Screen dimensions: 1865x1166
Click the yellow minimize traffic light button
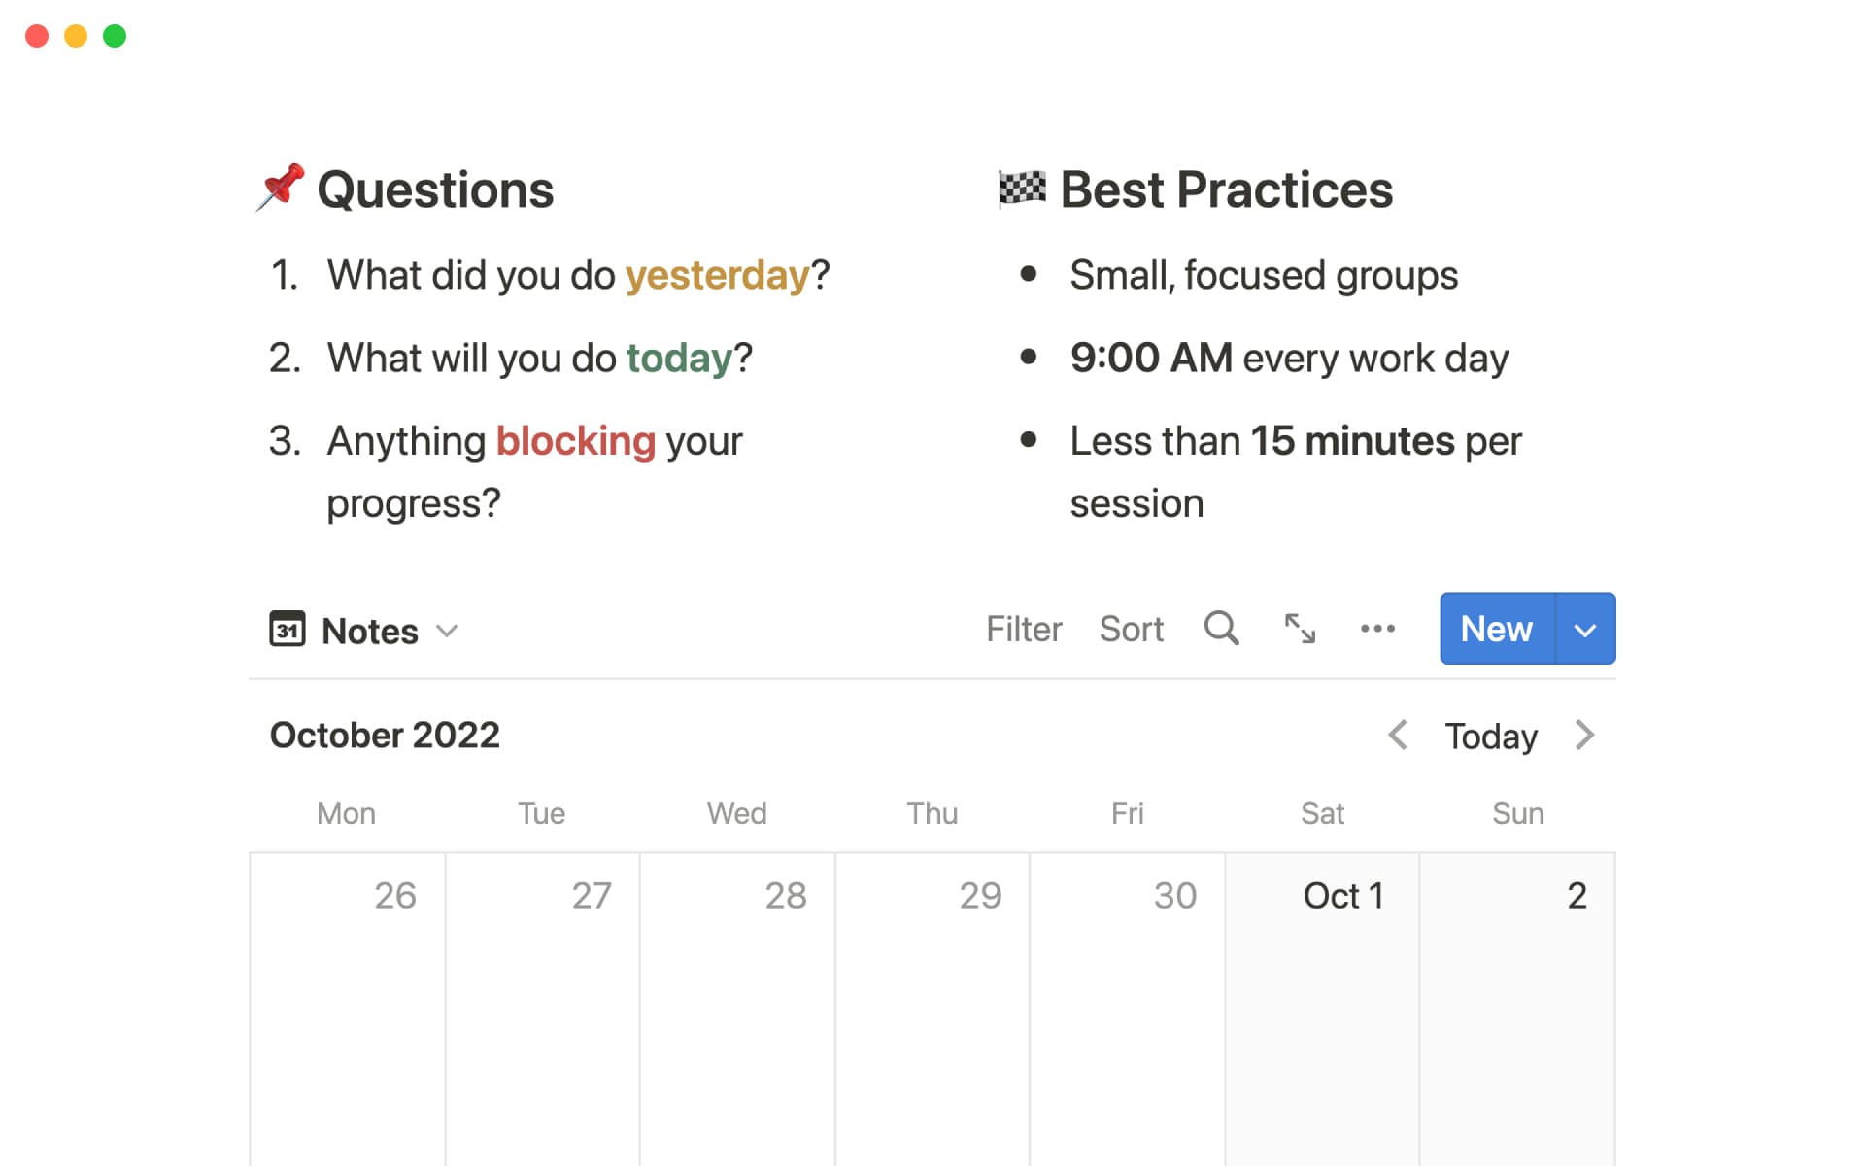point(76,36)
